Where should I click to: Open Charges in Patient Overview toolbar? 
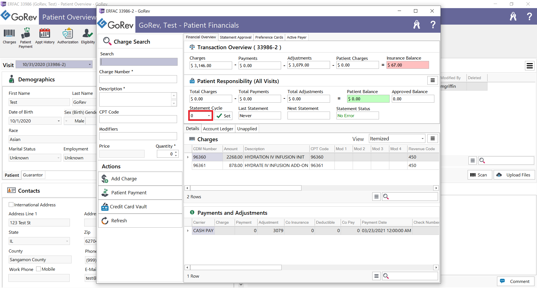click(x=9, y=36)
